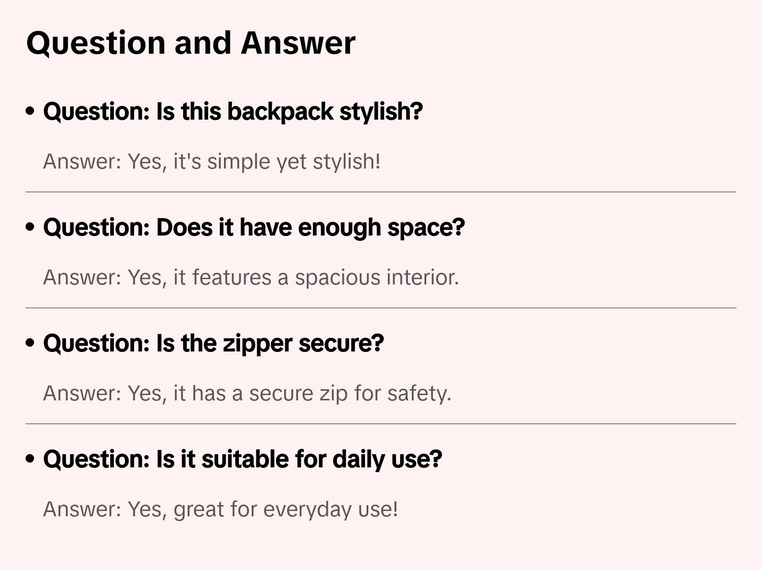Screen dimensions: 762x570
Task: Open 'Is it suitable for daily use?' question
Action: pos(242,459)
